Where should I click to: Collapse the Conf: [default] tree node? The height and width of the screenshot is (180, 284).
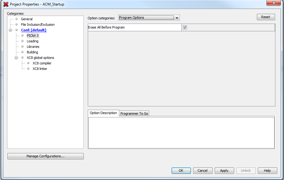pyautogui.click(x=10, y=30)
